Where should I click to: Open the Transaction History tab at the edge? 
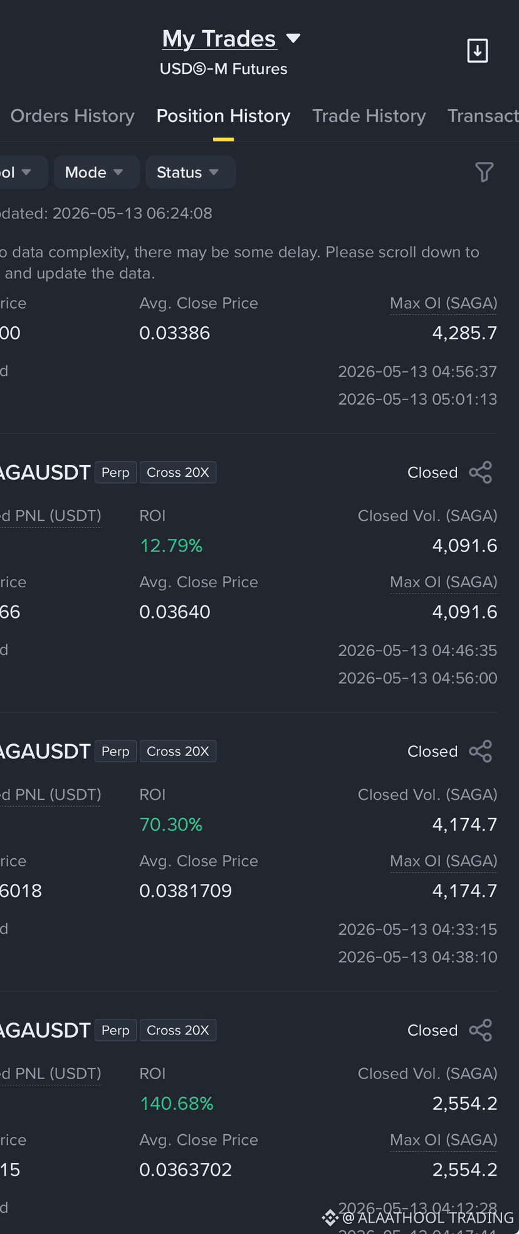click(x=483, y=116)
